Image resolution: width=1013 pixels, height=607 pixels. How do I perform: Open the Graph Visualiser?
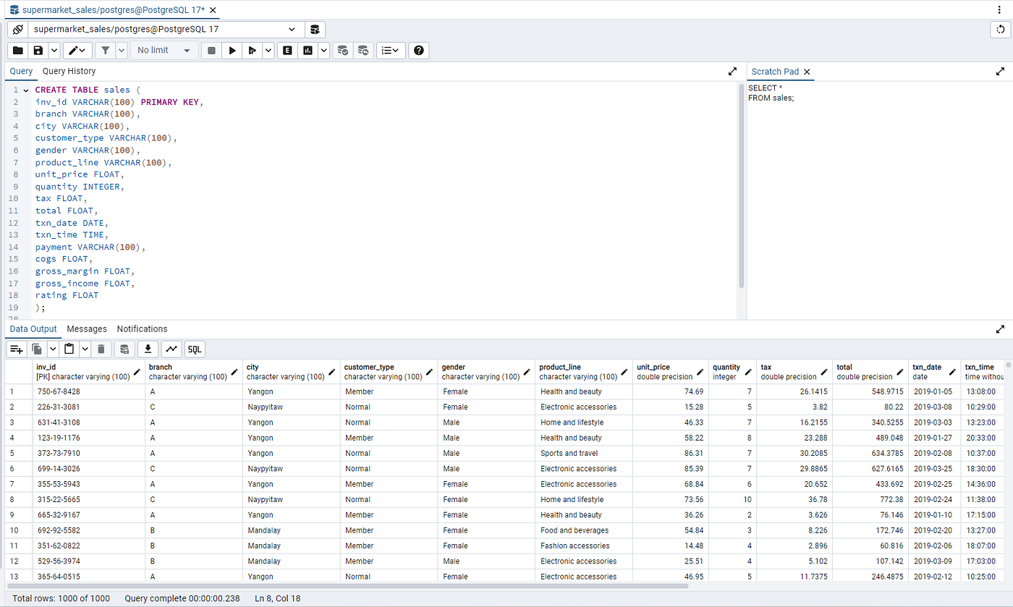coord(171,349)
